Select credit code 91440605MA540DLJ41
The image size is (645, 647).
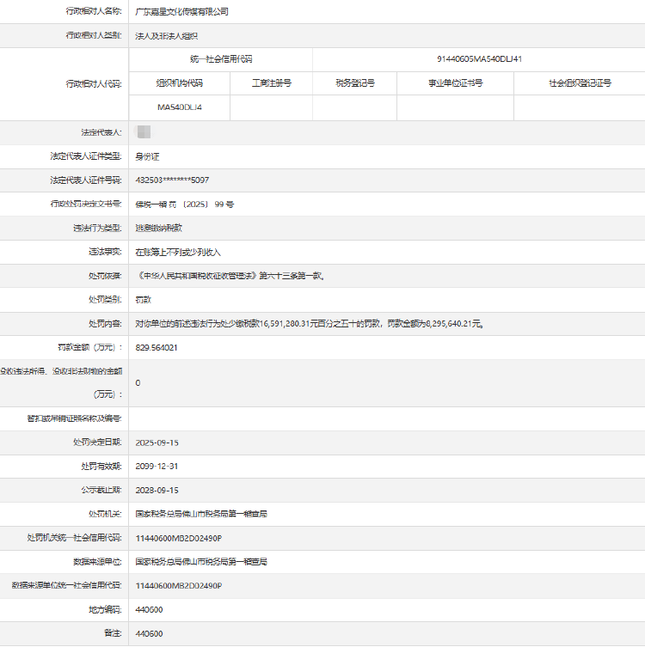(x=479, y=59)
